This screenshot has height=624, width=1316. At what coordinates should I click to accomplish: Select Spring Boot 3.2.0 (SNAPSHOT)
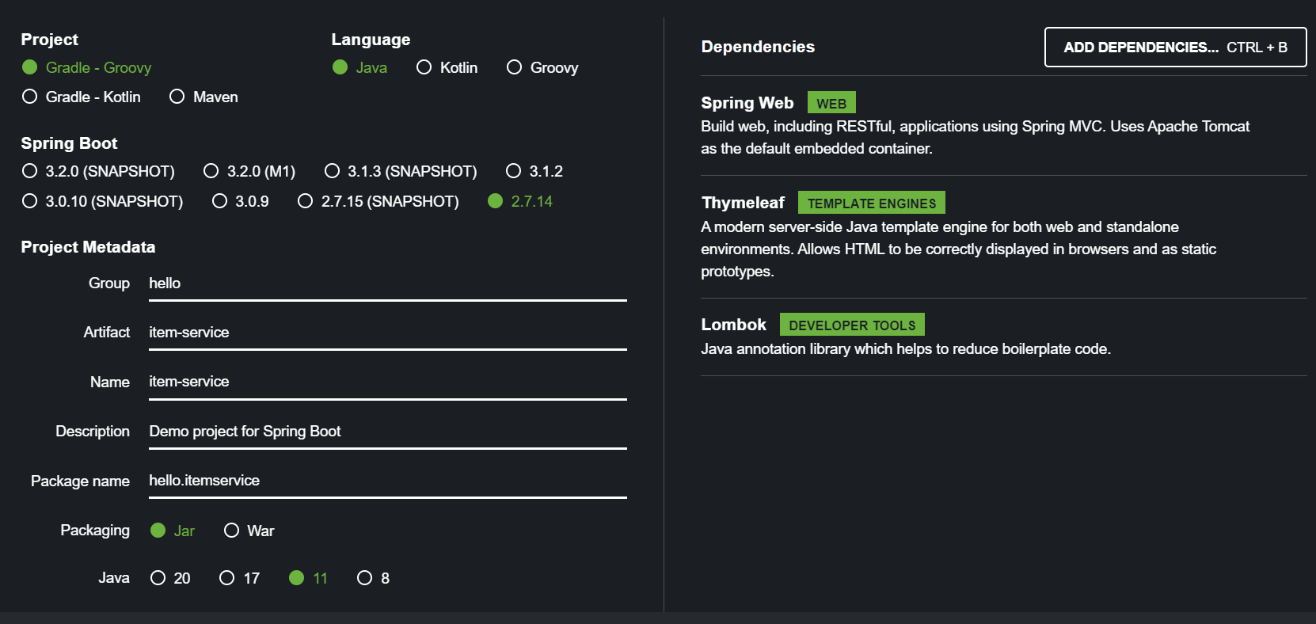coord(99,171)
